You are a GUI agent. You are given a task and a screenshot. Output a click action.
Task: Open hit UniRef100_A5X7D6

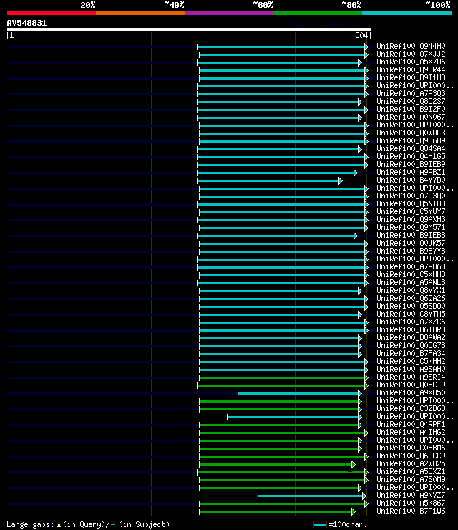[x=411, y=62]
